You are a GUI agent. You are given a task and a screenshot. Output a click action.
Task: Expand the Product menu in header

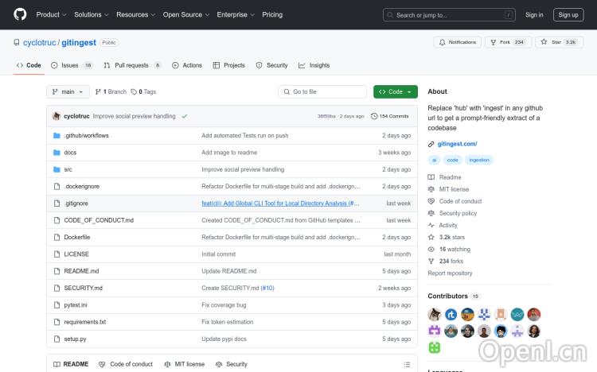tap(51, 14)
